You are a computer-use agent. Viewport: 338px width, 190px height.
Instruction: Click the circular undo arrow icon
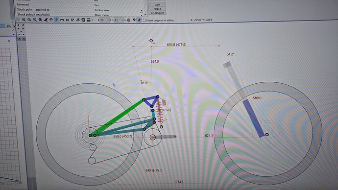(x=134, y=20)
